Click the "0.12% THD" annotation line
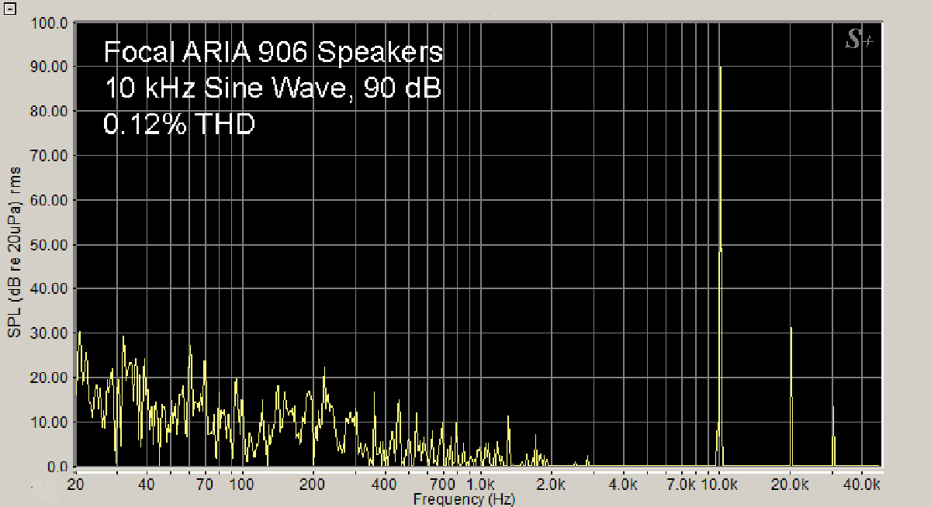Screen dimensions: 931x507 (179, 124)
